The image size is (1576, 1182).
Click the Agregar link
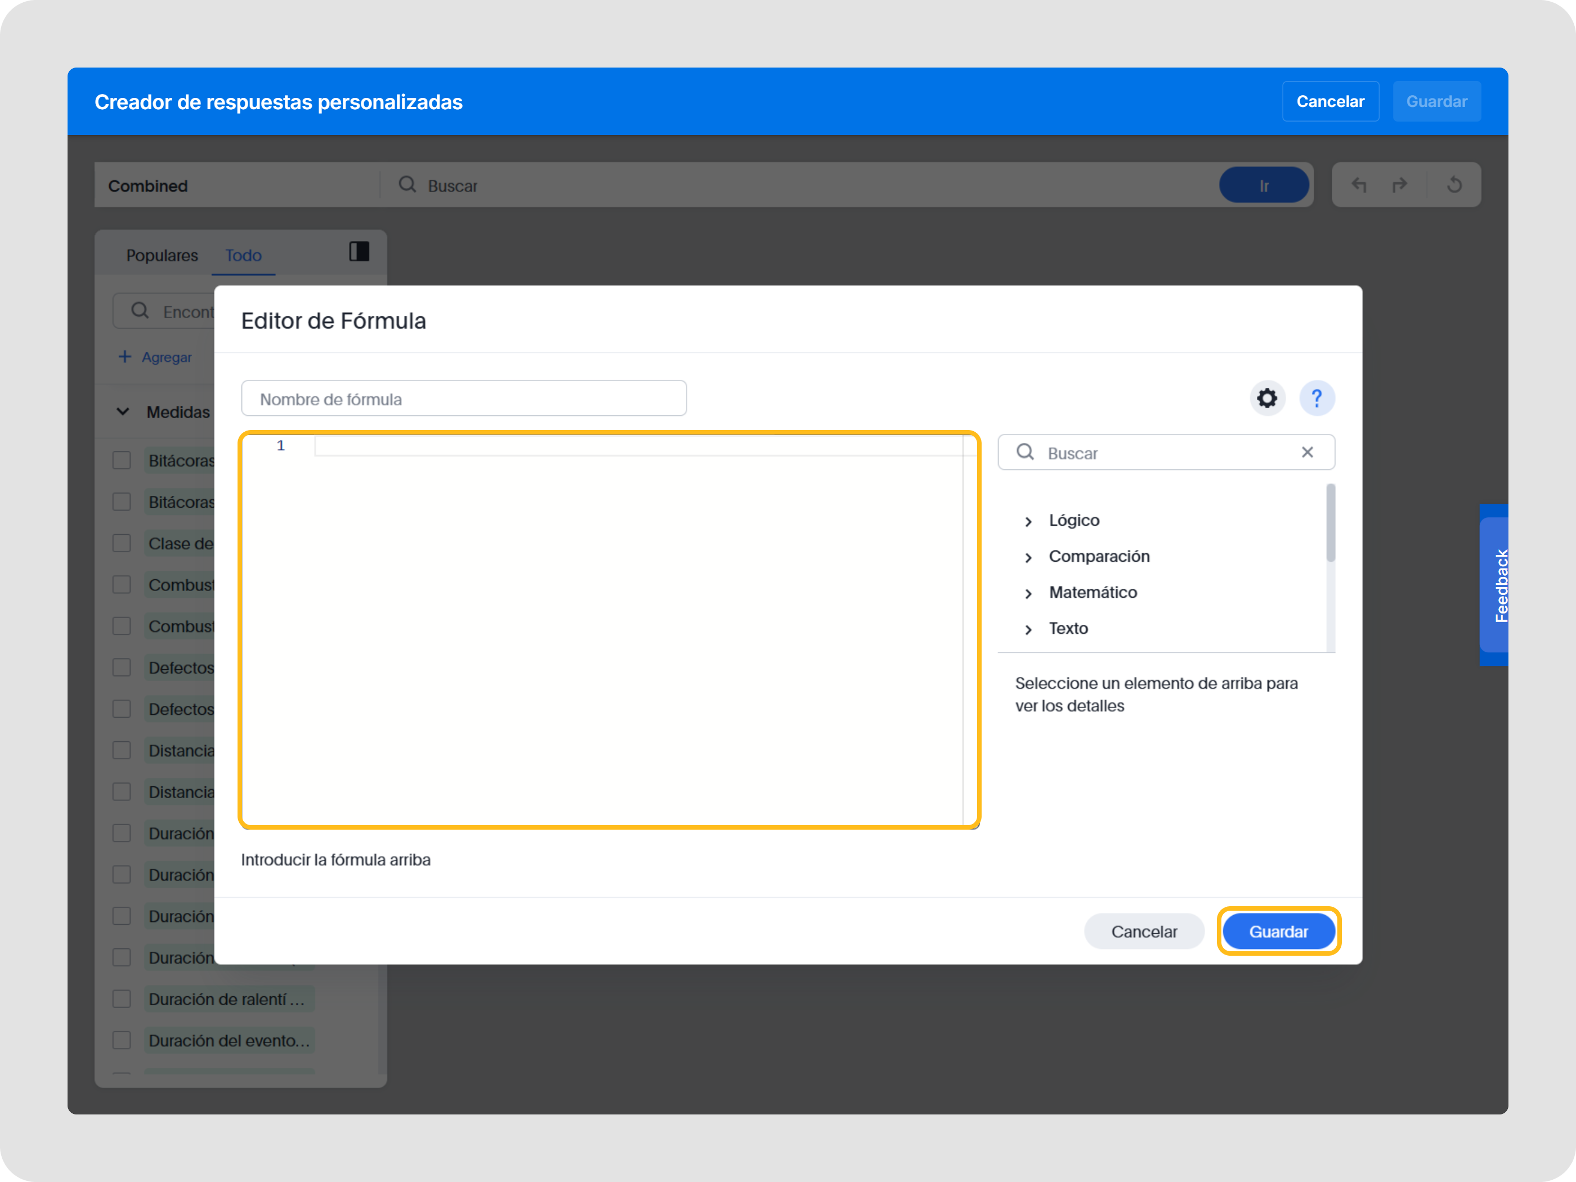pyautogui.click(x=156, y=356)
